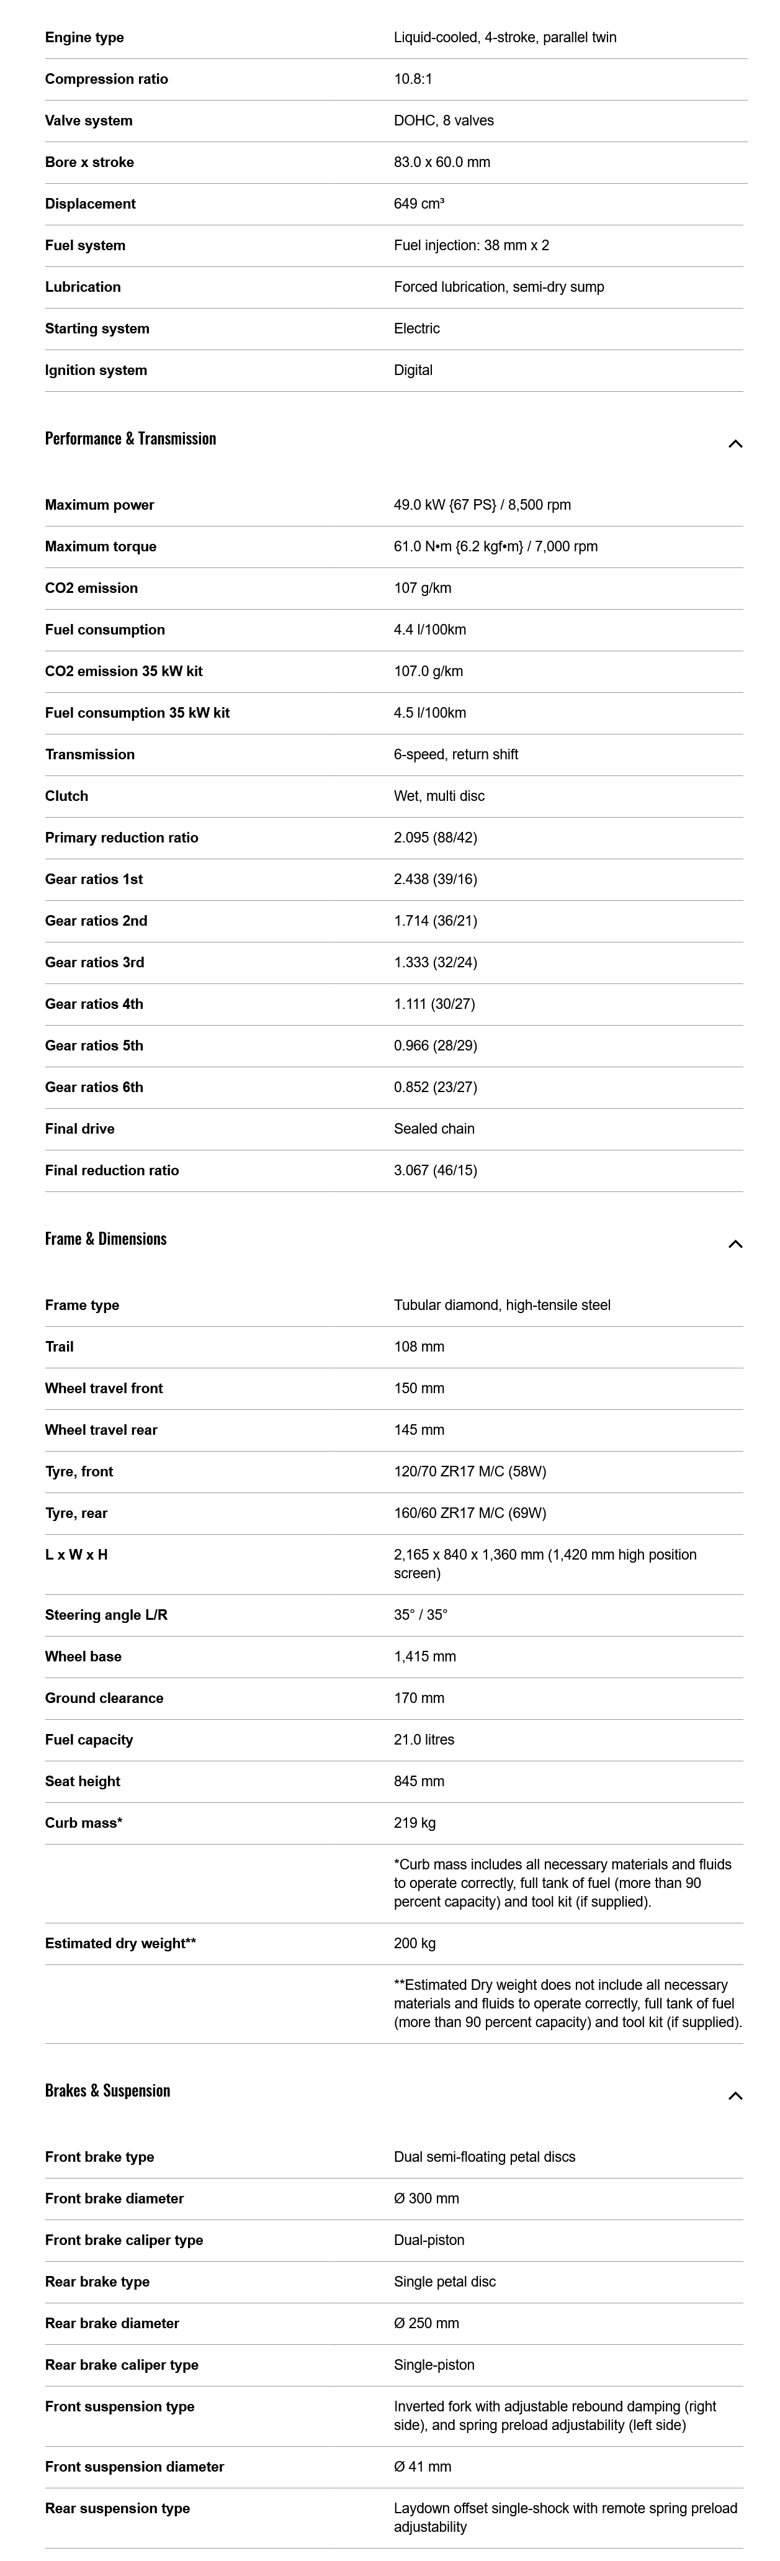Viewport: 780px width, 2561px height.
Task: Click the Maximum torque value text
Action: (496, 547)
